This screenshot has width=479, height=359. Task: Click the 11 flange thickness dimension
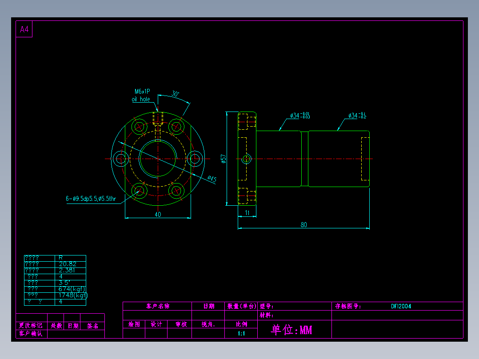(x=247, y=213)
